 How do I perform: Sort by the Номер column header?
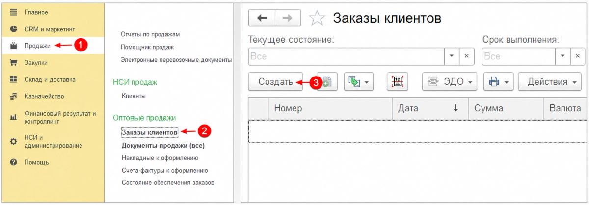pyautogui.click(x=330, y=108)
